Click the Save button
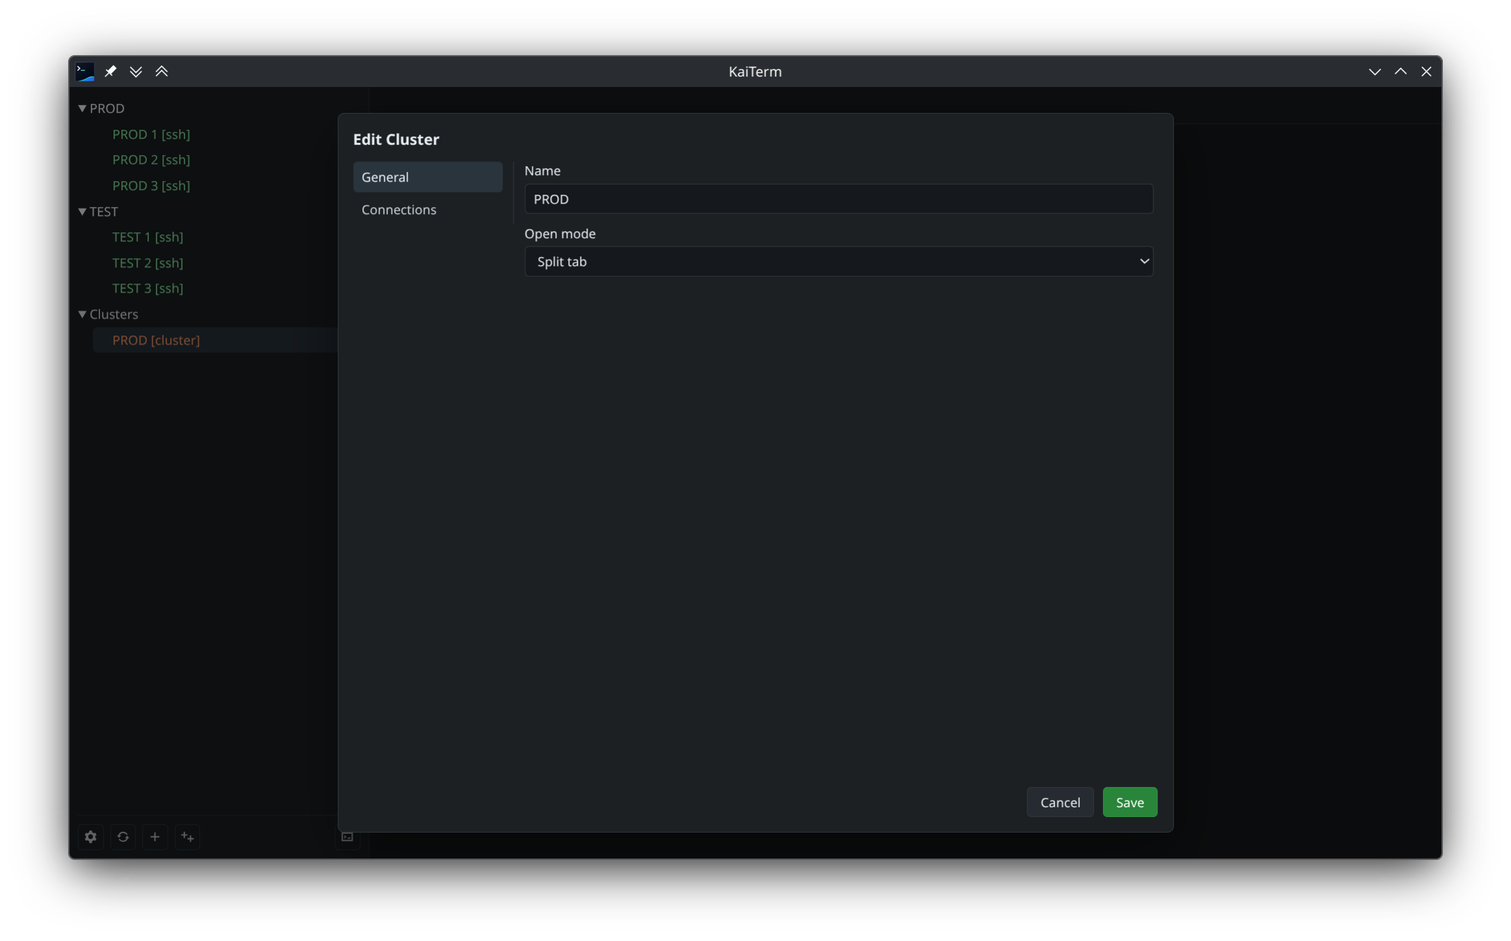The width and height of the screenshot is (1511, 941). pyautogui.click(x=1129, y=801)
